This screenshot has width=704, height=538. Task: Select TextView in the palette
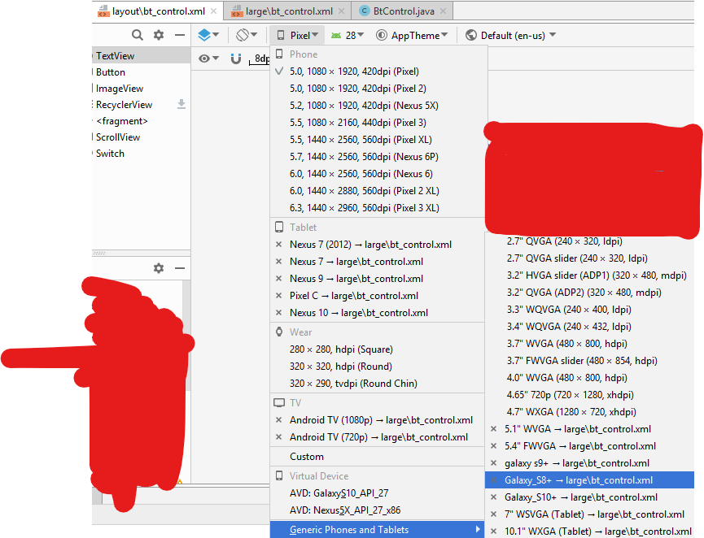tap(142, 56)
